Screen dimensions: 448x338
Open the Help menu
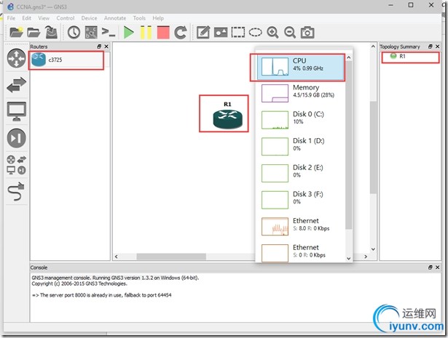158,18
